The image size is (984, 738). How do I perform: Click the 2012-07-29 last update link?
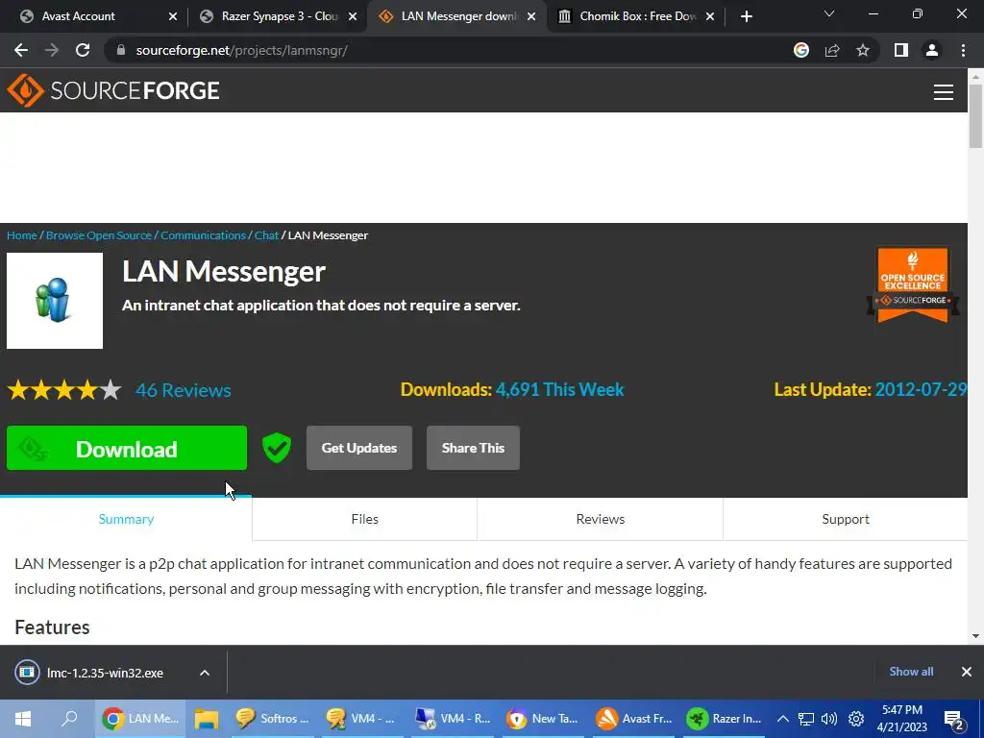click(921, 390)
